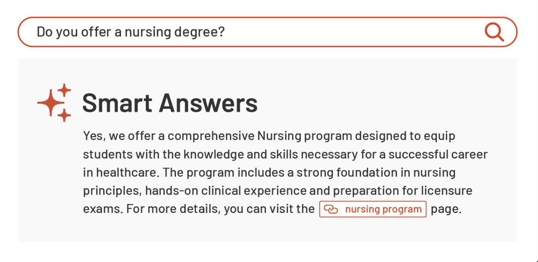Click the word 'Answers' in the heading

(x=208, y=103)
